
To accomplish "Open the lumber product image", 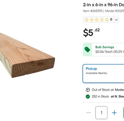I will coord(27,55).
